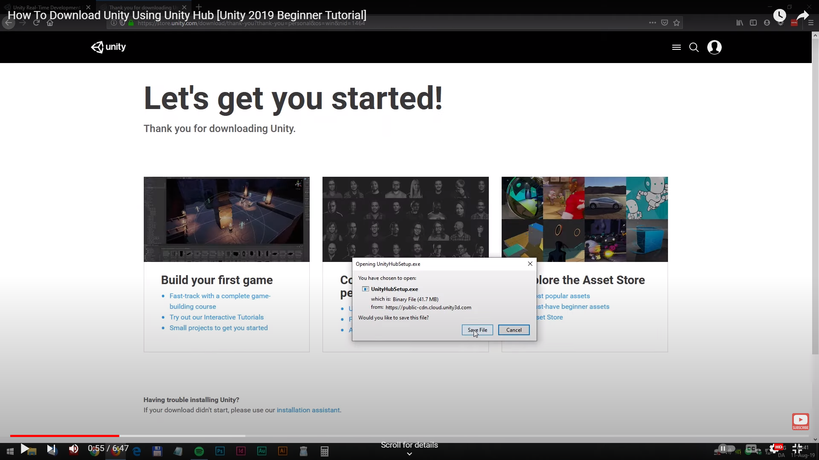This screenshot has height=460, width=819.
Task: Select the UnityHubSetup.exe file name text
Action: 394,289
